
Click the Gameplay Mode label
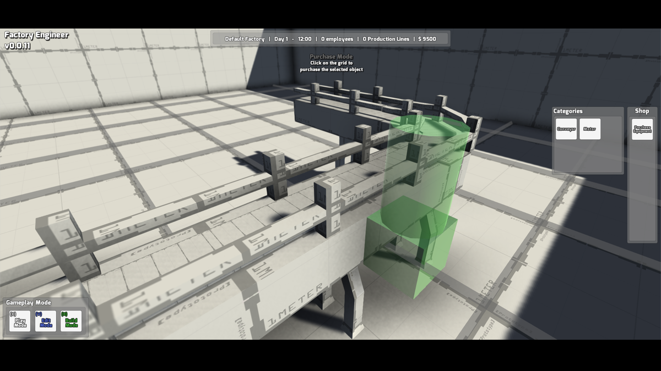[x=28, y=303]
